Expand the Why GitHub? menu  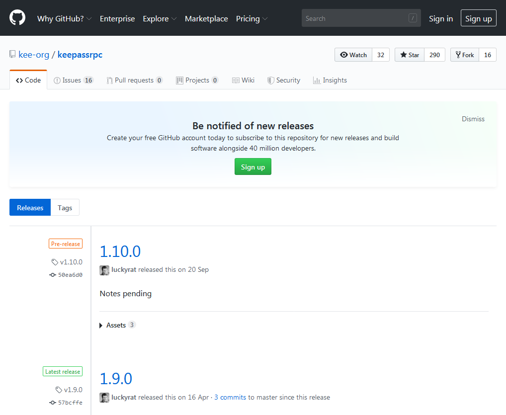click(x=64, y=19)
